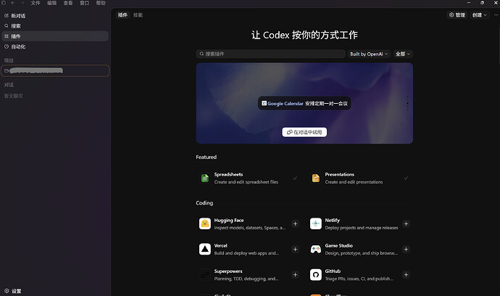Click 在对话中试用 button
The height and width of the screenshot is (296, 500).
click(x=304, y=132)
